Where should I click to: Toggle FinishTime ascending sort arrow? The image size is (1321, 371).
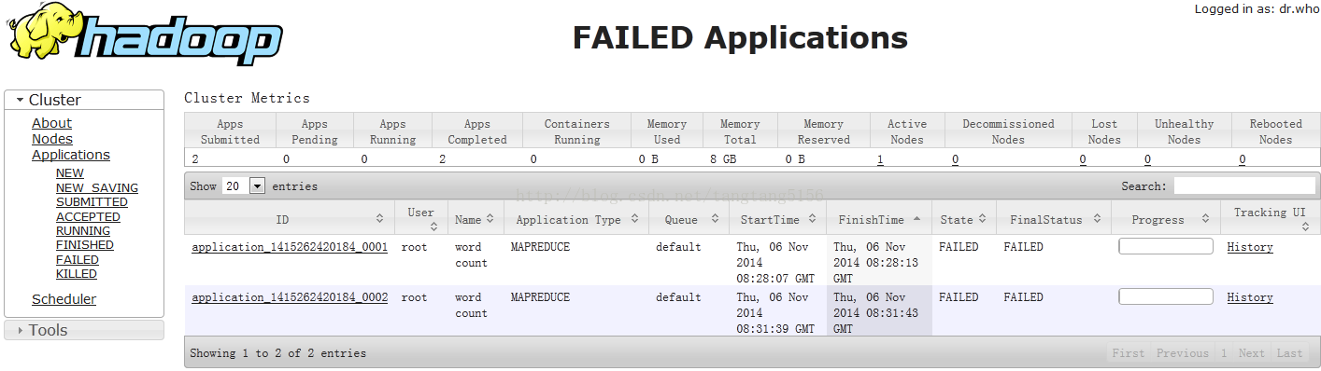[x=916, y=219]
